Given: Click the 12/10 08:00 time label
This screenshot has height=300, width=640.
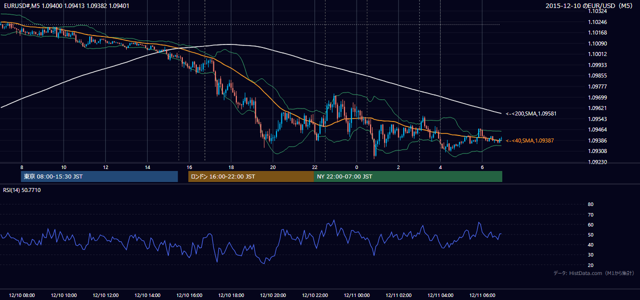Looking at the screenshot, I should (x=22, y=295).
